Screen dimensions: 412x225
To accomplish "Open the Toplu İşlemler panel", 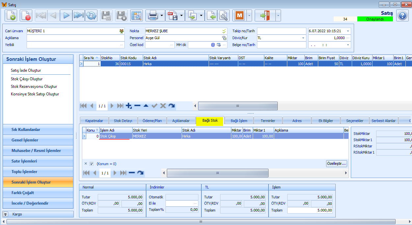I will [38, 172].
